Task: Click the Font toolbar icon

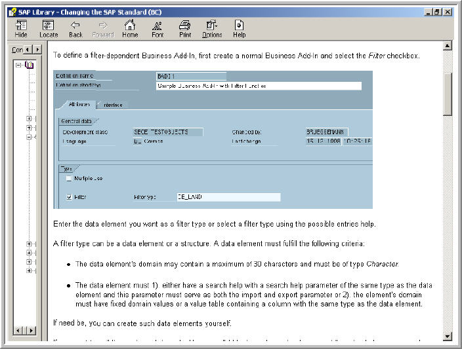Action: pos(157,29)
